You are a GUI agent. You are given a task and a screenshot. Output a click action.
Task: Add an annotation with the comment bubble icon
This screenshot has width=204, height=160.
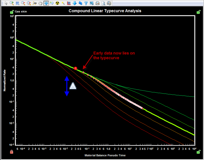(x=52, y=3)
